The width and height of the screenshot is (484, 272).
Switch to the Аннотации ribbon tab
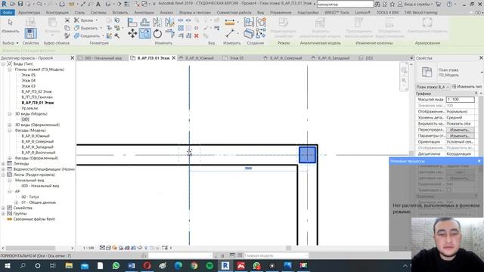pyautogui.click(x=144, y=13)
